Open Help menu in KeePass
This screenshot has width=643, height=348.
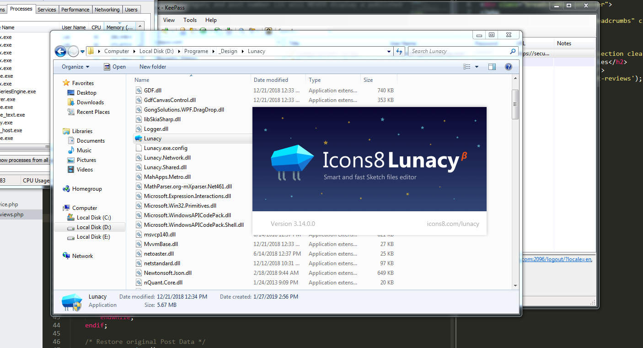tap(211, 20)
